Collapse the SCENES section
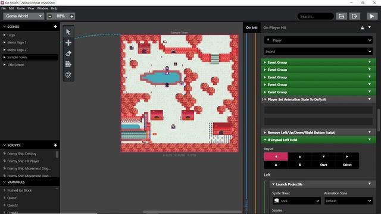 pyautogui.click(x=4, y=26)
